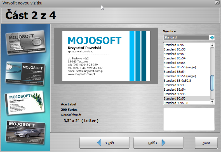Click the blue dropdown arrow next to Standard
The width and height of the screenshot is (221, 152).
pyautogui.click(x=212, y=37)
